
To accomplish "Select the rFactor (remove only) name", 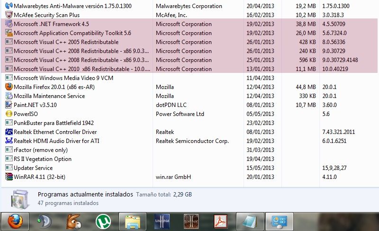I will coord(41,150).
